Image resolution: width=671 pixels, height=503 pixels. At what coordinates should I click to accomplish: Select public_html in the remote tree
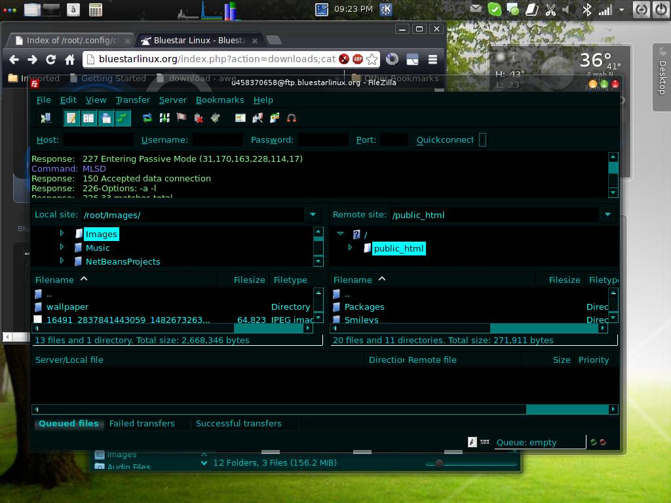click(398, 248)
